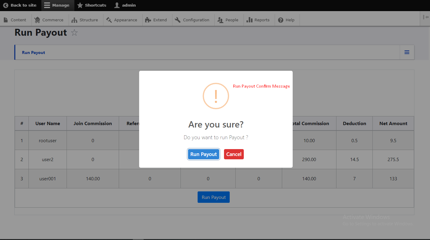Open the Reports menu

point(258,20)
